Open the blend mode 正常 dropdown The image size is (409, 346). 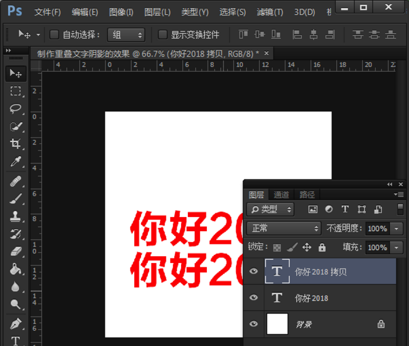[284, 229]
